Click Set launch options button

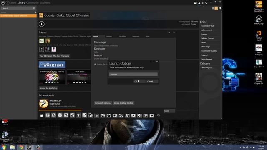(103, 103)
